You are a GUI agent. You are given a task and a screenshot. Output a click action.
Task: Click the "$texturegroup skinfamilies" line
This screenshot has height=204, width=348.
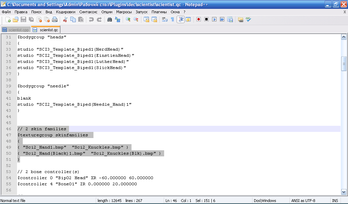pos(53,135)
